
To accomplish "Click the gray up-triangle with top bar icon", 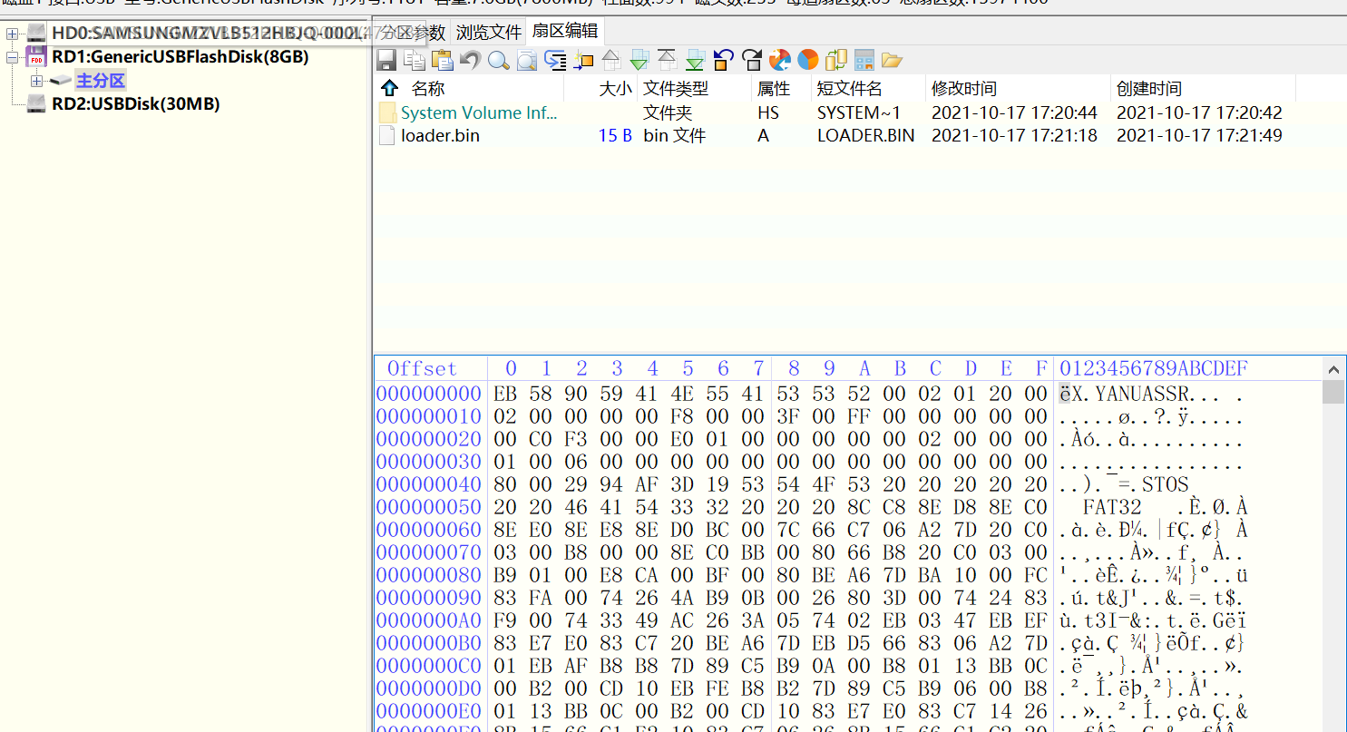I will pyautogui.click(x=667, y=60).
